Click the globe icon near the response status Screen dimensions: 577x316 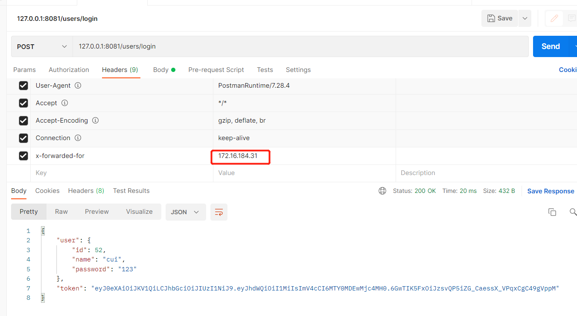point(382,191)
